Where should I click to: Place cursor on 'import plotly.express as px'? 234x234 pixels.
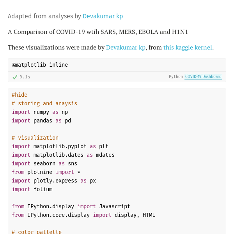54,181
